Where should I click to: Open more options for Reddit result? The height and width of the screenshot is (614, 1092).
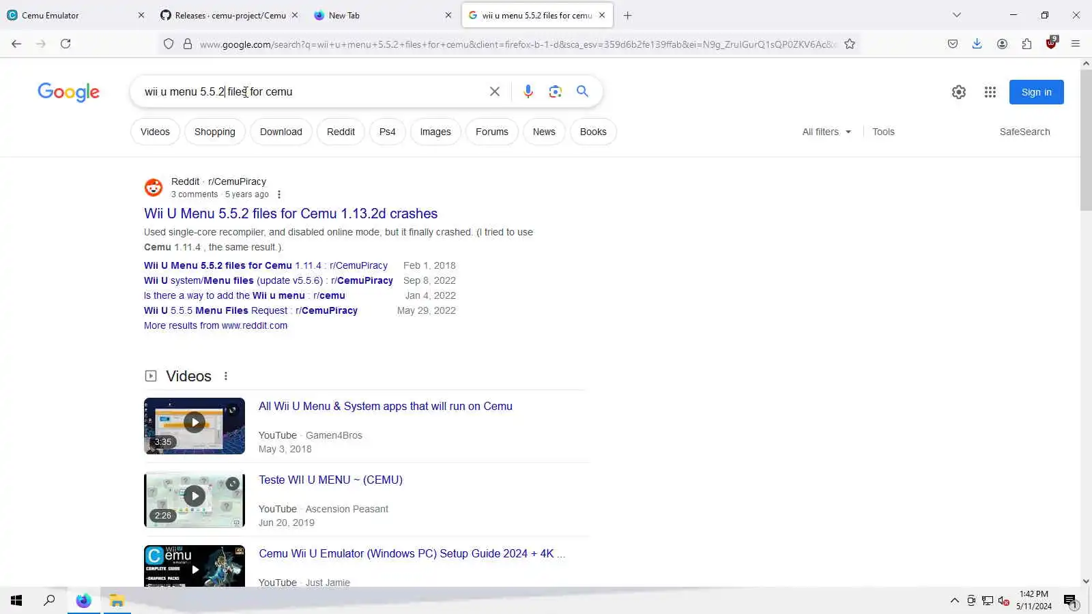[x=279, y=194]
